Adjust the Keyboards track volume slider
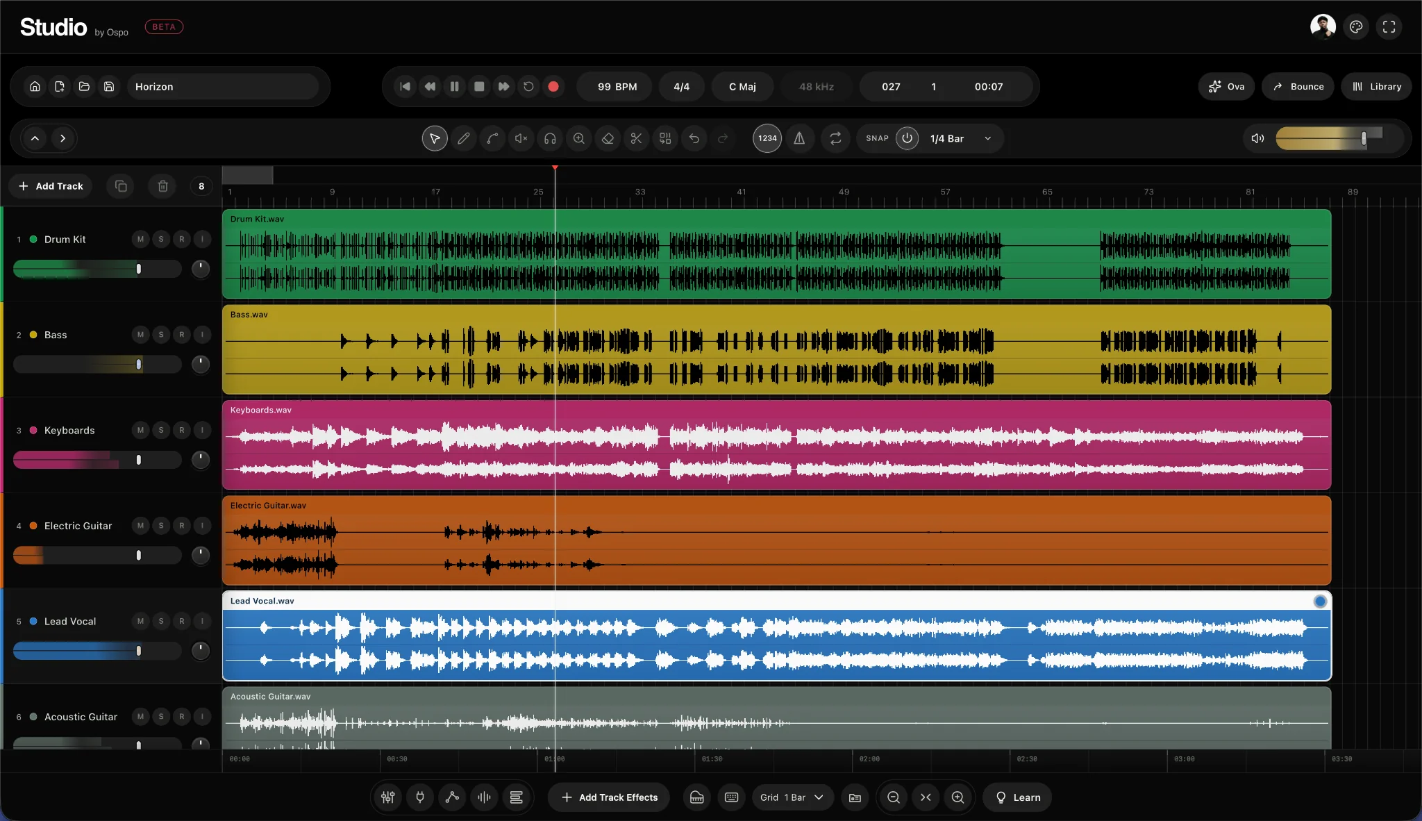The image size is (1422, 821). [x=97, y=460]
